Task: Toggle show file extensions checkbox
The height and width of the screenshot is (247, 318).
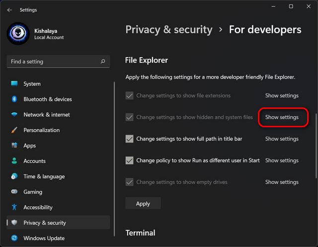Action: click(129, 95)
